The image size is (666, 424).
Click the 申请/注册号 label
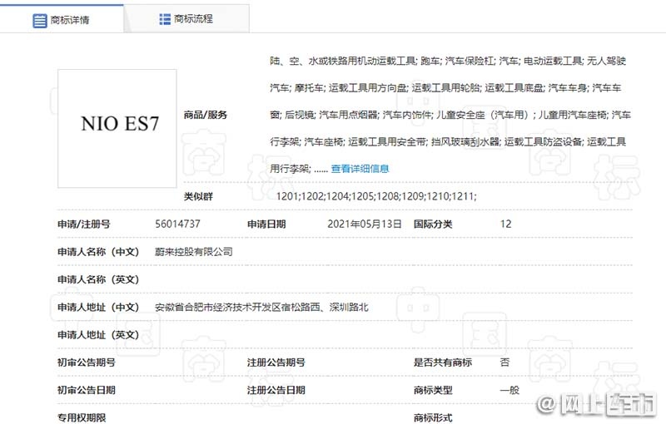(84, 224)
